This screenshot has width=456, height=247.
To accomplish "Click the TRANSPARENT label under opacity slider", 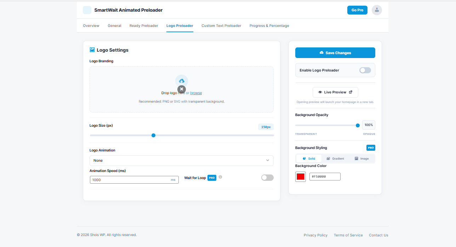I will coord(306,134).
